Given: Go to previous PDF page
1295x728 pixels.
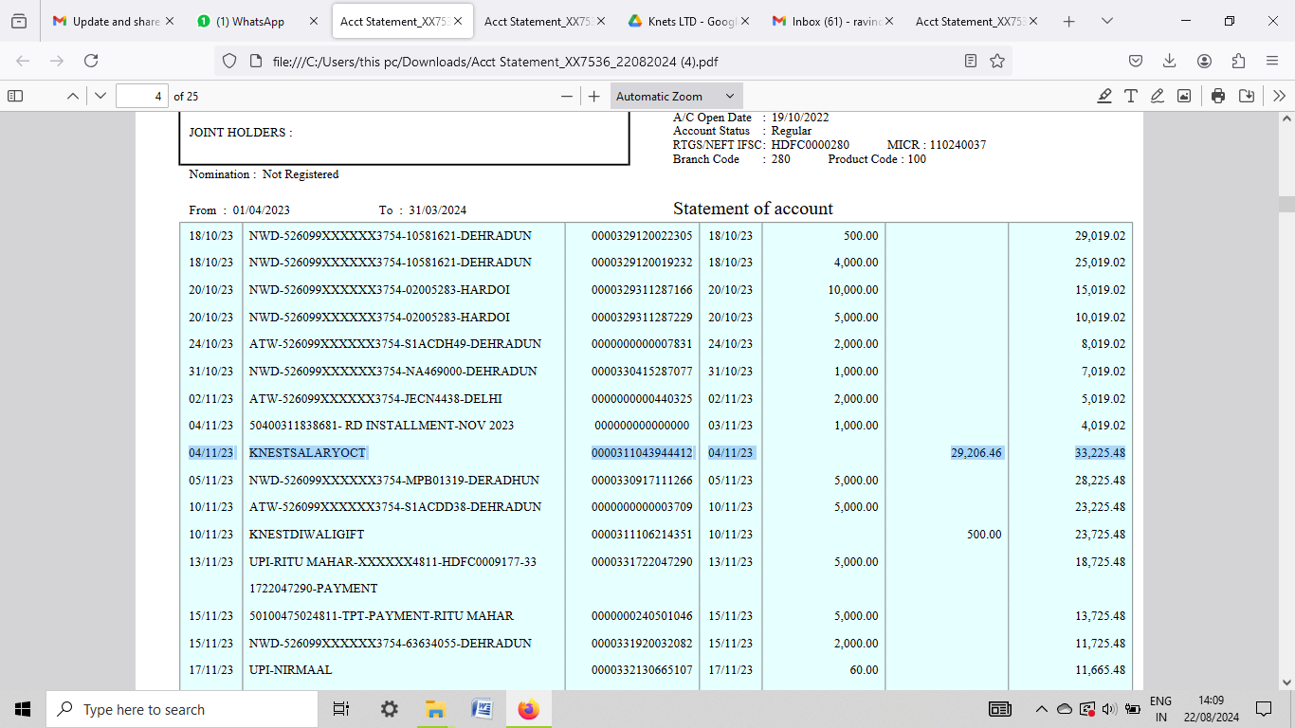Looking at the screenshot, I should 73,96.
